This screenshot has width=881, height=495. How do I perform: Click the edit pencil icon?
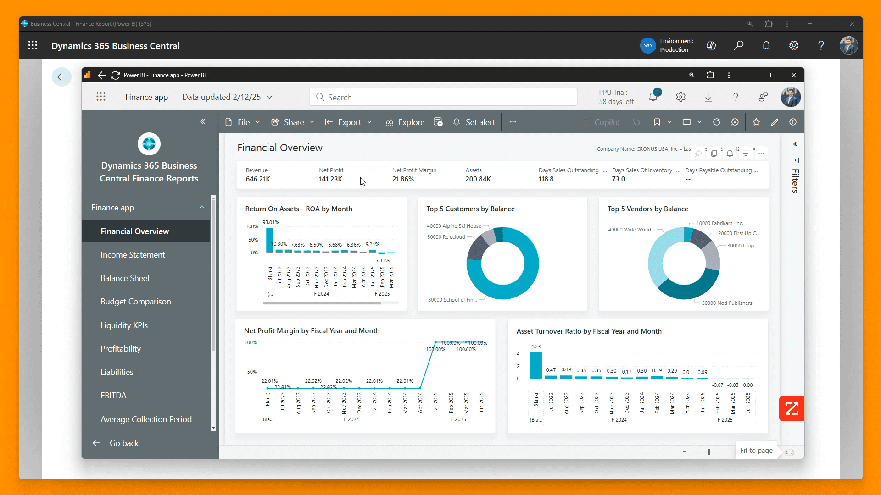point(775,122)
